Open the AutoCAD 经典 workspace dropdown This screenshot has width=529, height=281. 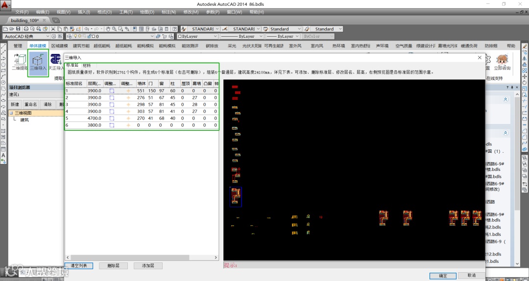pos(47,36)
